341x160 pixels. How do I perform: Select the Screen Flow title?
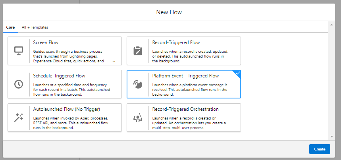tap(46, 42)
